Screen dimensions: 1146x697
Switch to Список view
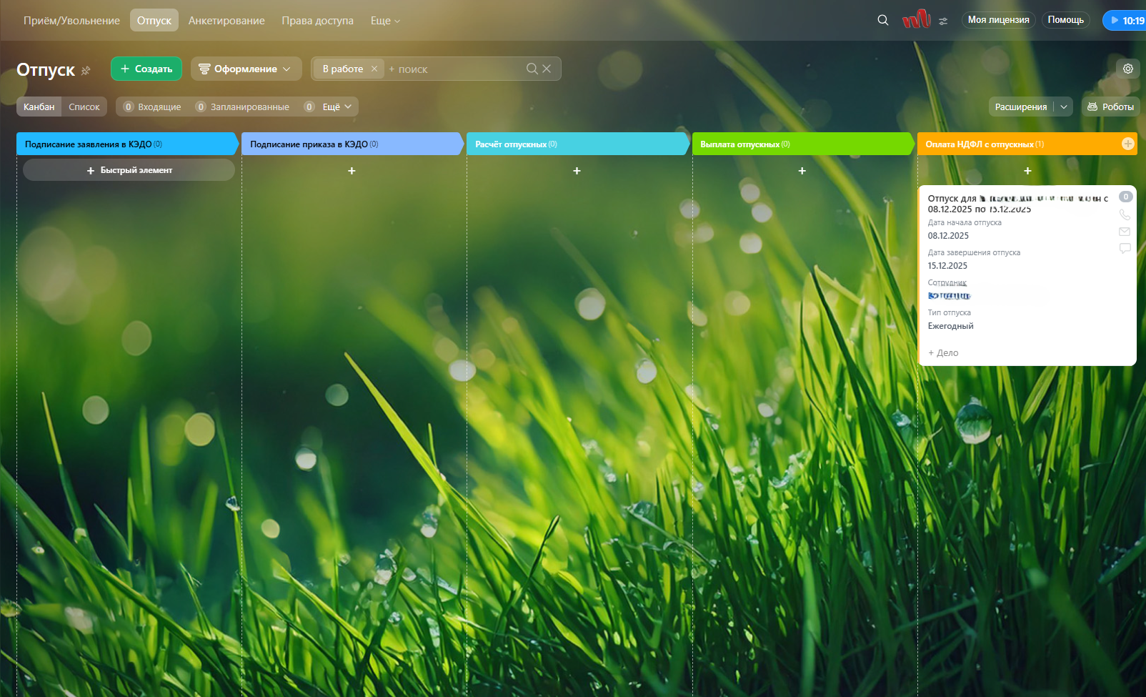[84, 107]
